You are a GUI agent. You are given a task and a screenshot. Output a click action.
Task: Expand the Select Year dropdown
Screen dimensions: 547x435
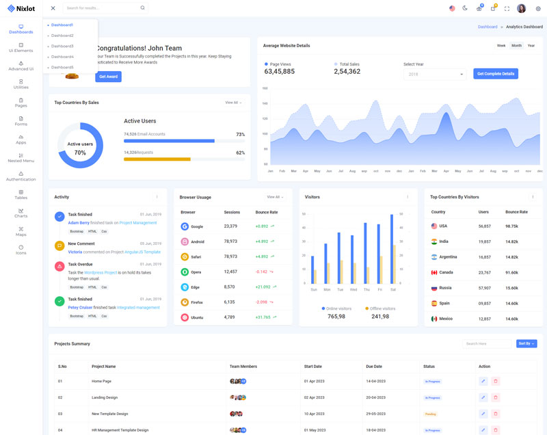434,74
